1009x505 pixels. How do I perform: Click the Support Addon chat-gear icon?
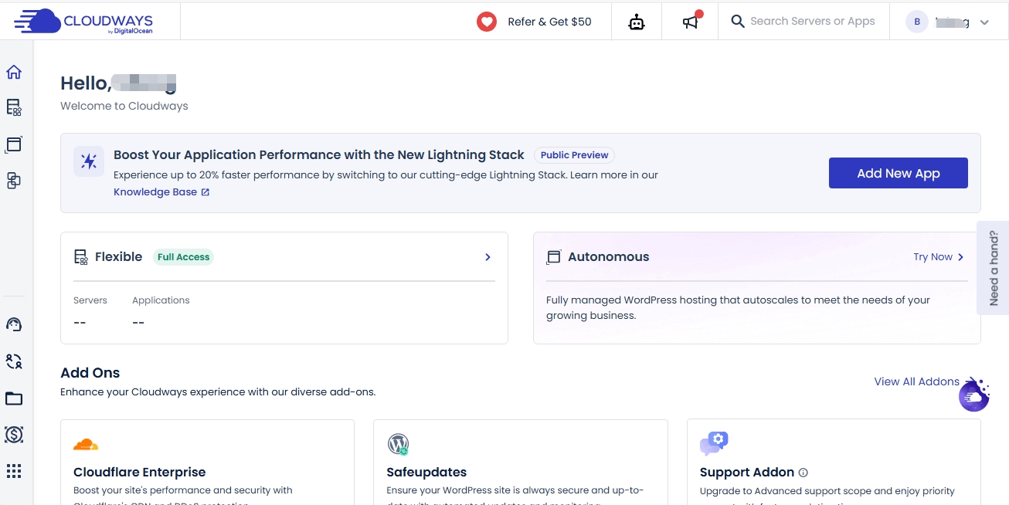[x=714, y=443]
